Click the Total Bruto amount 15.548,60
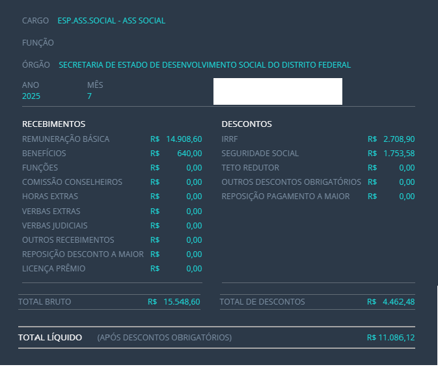This screenshot has width=438, height=369. [182, 302]
